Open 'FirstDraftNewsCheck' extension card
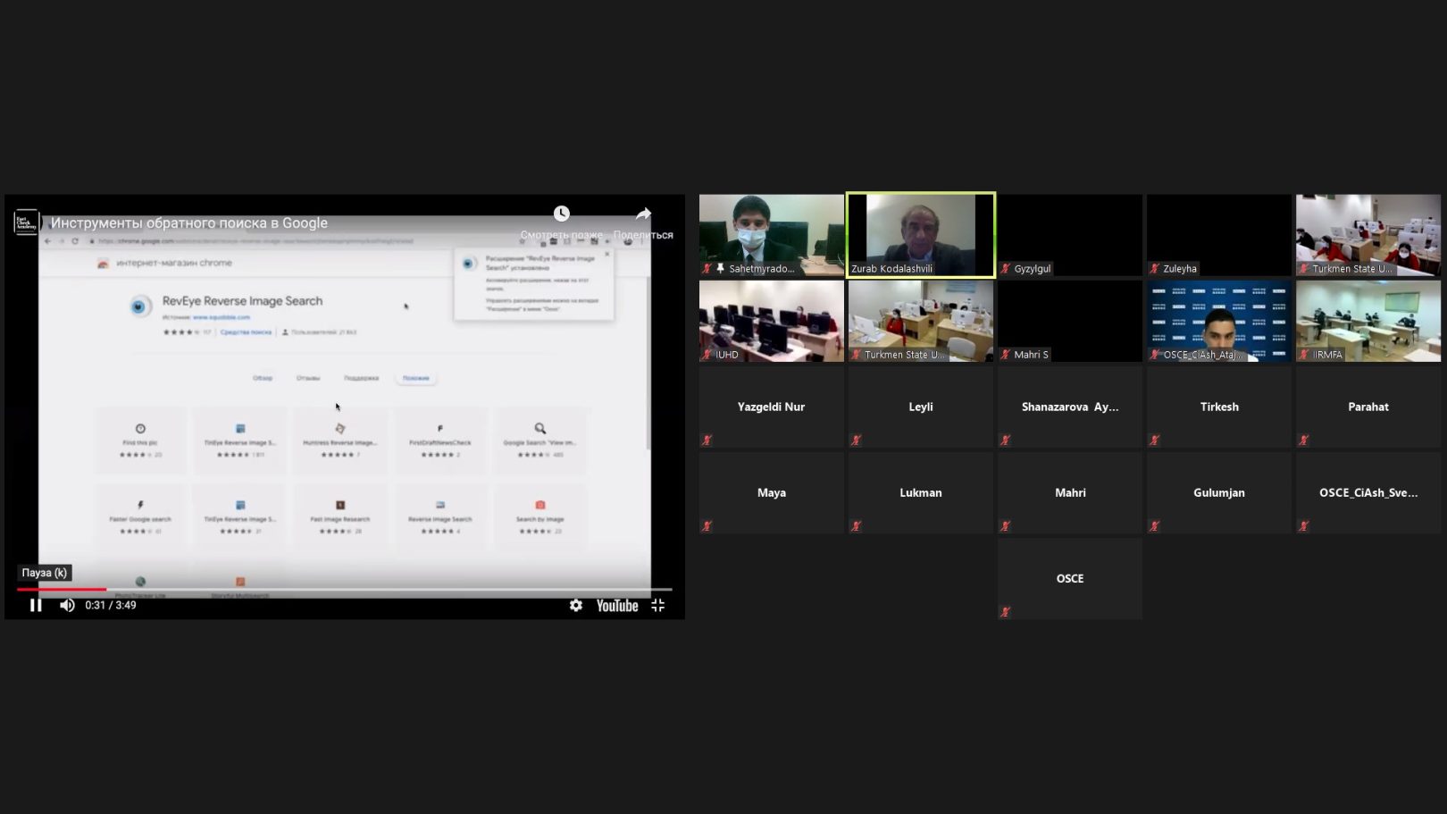Screen dimensions: 1447x814 pos(439,441)
